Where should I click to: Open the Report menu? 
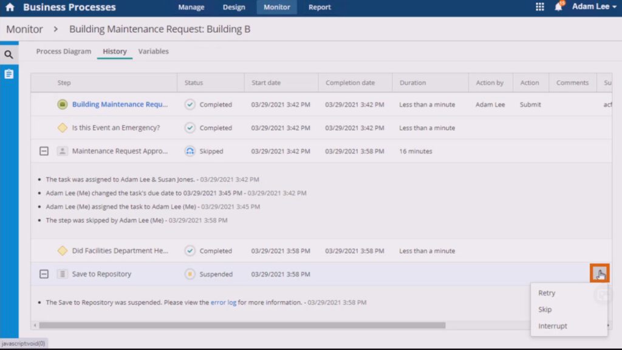pyautogui.click(x=320, y=7)
